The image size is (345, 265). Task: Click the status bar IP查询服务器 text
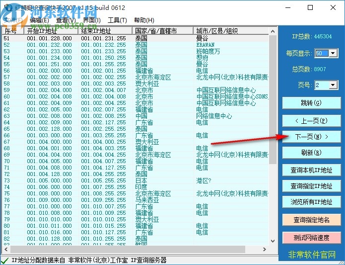[148, 260]
